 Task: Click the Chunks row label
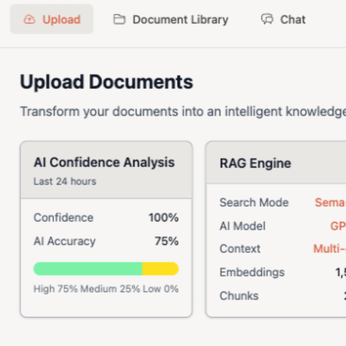click(x=239, y=296)
